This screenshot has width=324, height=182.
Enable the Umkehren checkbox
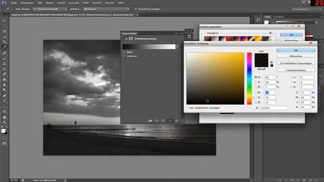[124, 56]
